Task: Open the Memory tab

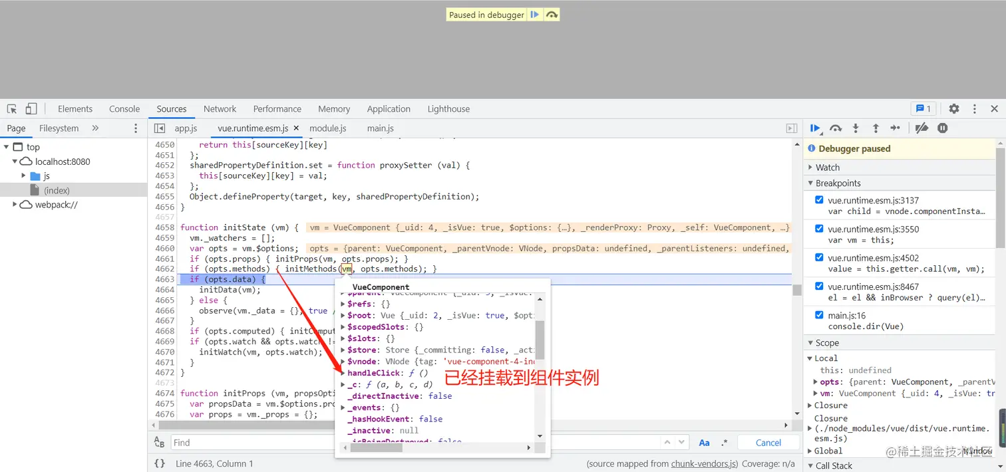Action: [x=334, y=109]
